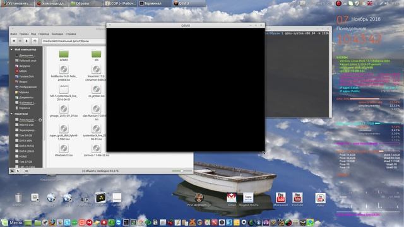This screenshot has height=227, width=404.
Task: Select the linuxmint 17.2 cinnamon iso file
Action: (x=96, y=73)
